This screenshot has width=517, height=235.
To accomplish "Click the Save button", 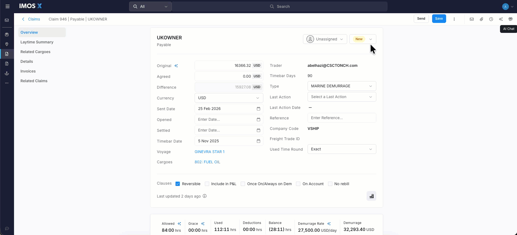I will [x=439, y=19].
